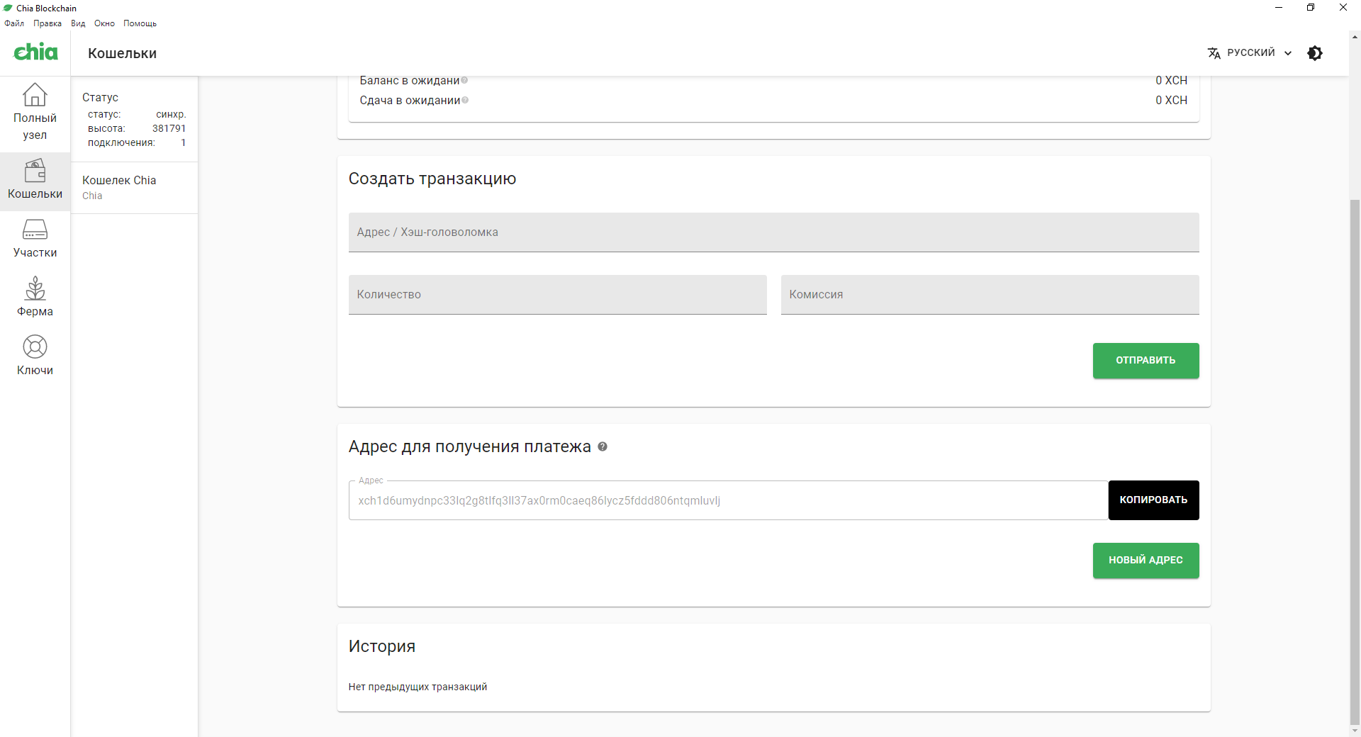Generate a new address with НОВЫЙ АДРЕС
The image size is (1361, 737).
(x=1146, y=561)
